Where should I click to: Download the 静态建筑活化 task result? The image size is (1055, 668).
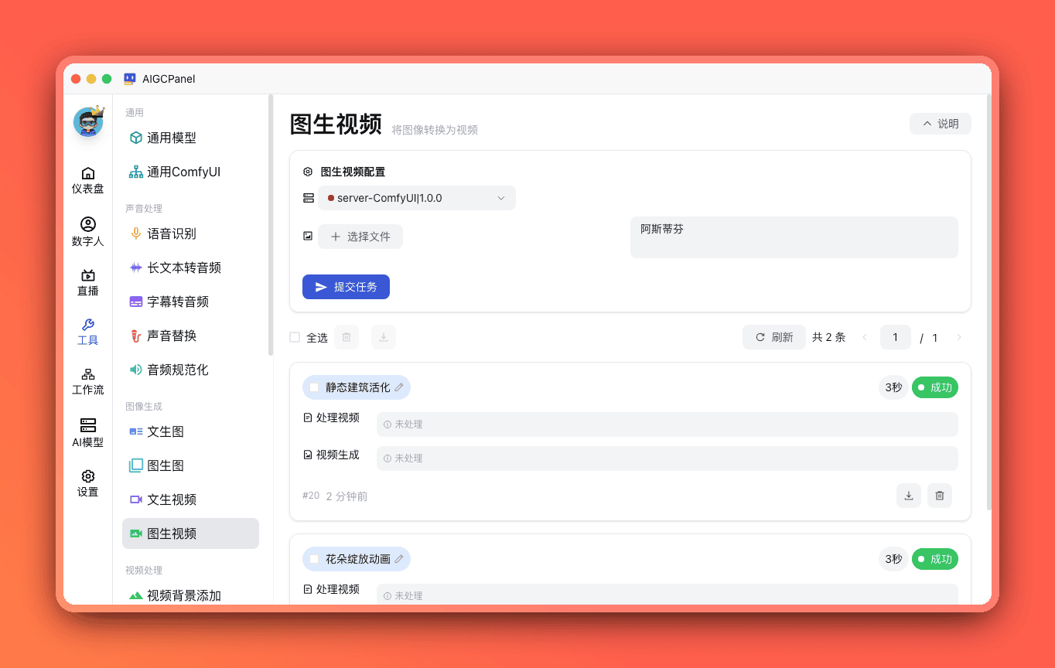point(909,496)
